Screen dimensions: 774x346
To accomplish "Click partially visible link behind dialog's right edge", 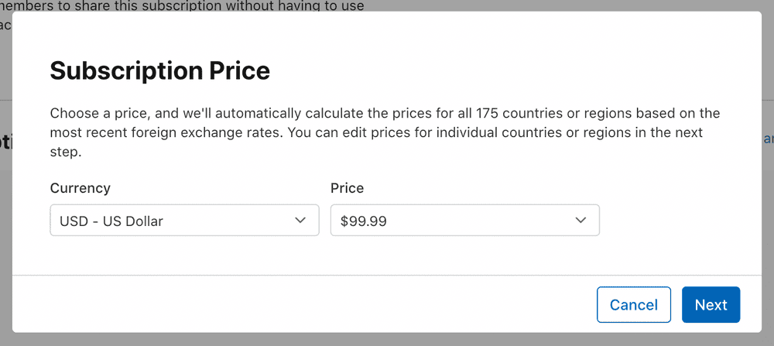I will [768, 139].
